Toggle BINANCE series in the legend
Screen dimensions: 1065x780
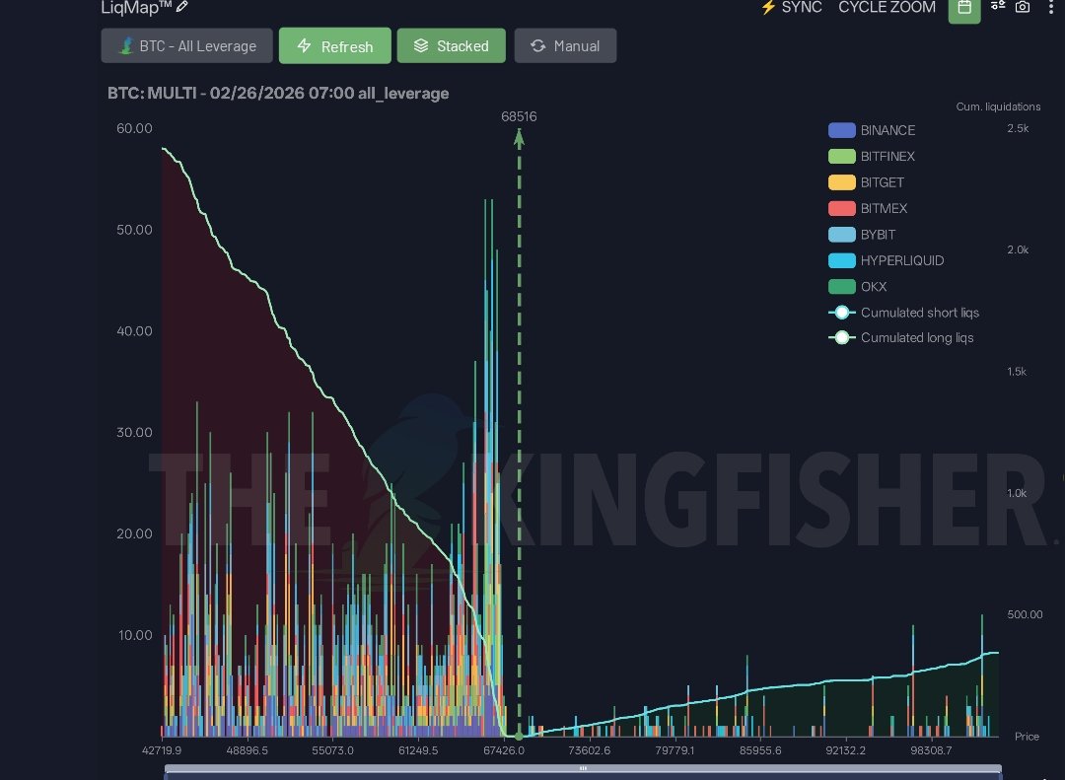point(872,130)
